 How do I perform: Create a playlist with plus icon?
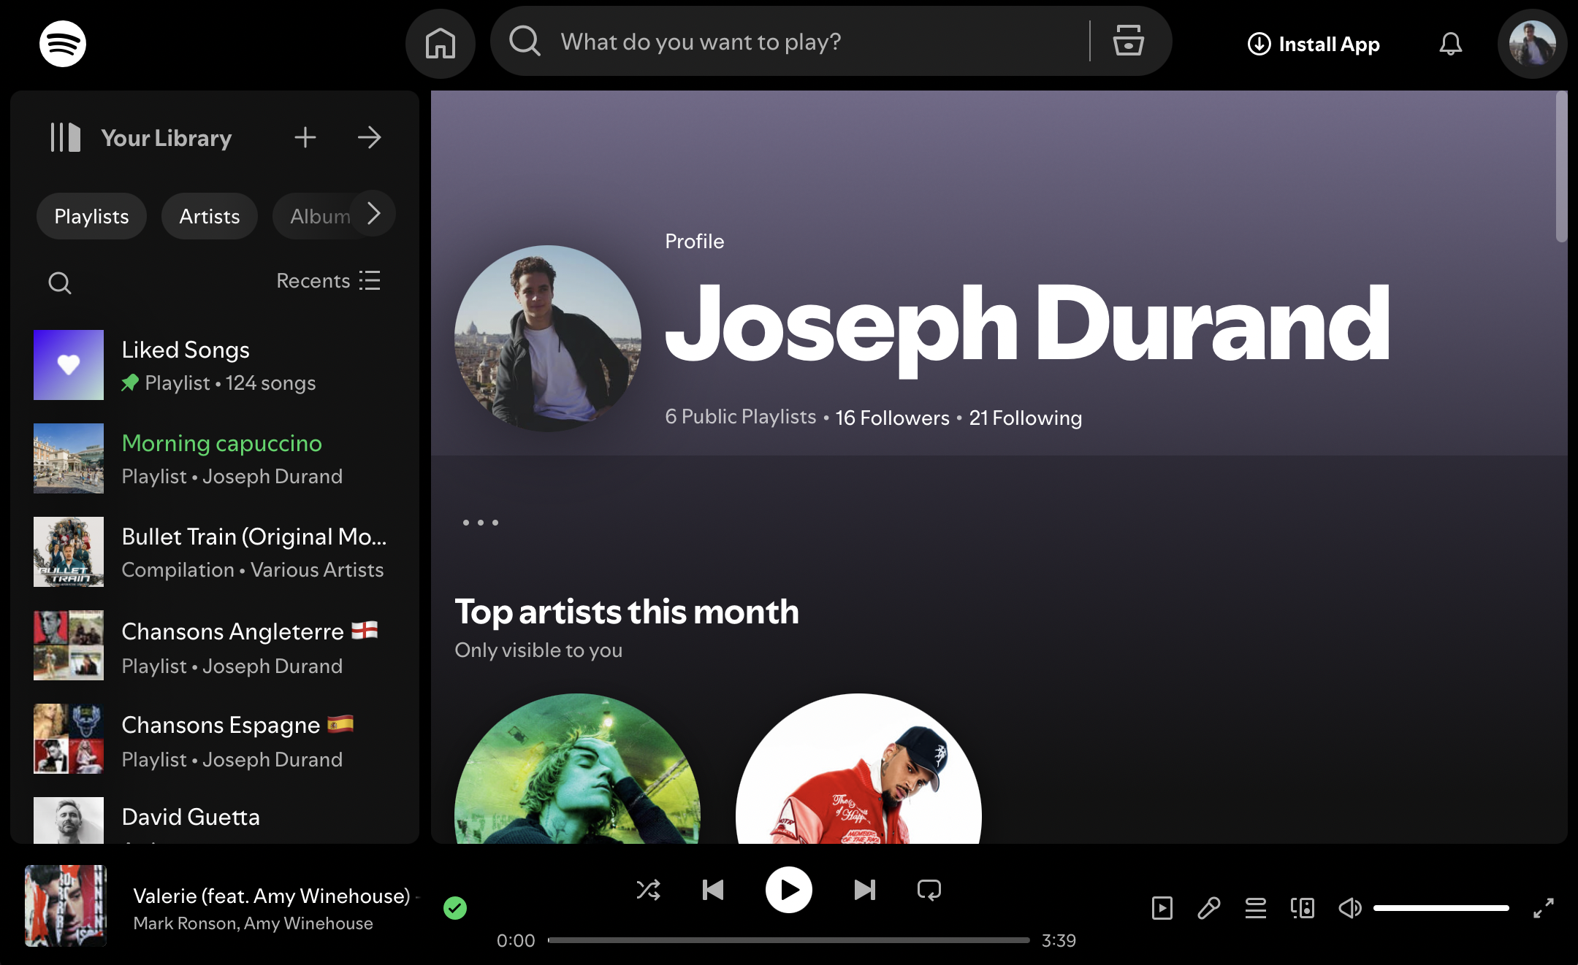pos(305,137)
